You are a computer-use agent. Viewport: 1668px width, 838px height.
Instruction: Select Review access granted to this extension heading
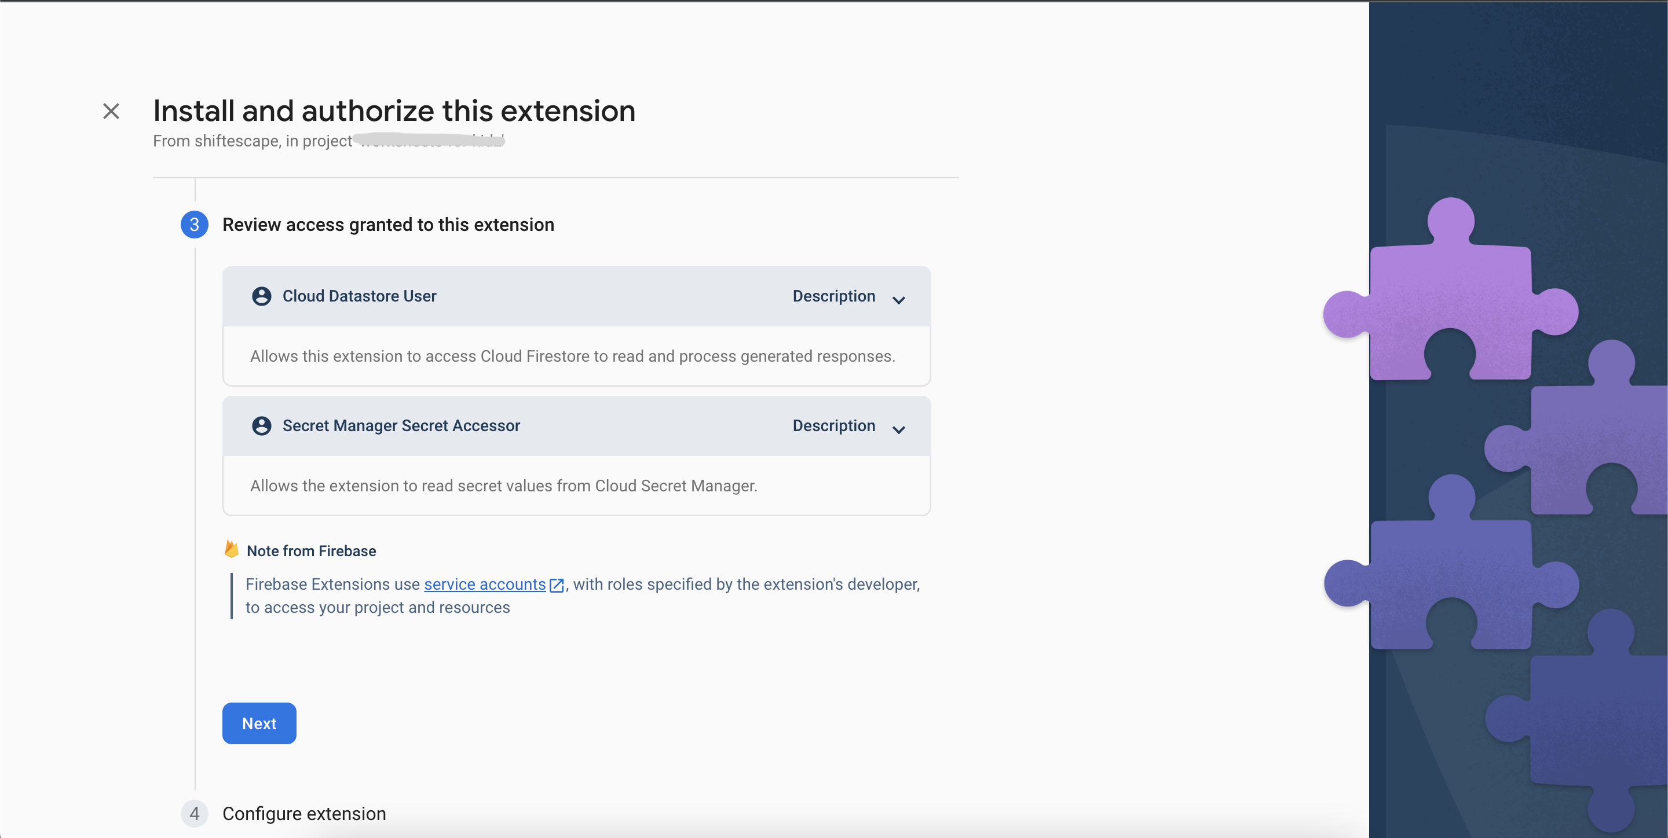(x=389, y=225)
